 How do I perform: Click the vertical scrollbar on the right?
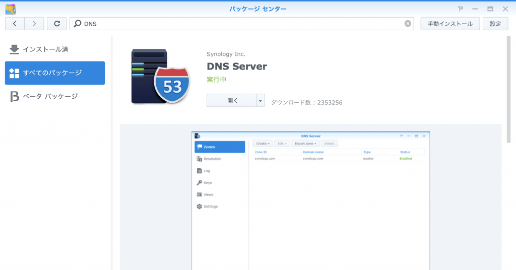(508, 88)
